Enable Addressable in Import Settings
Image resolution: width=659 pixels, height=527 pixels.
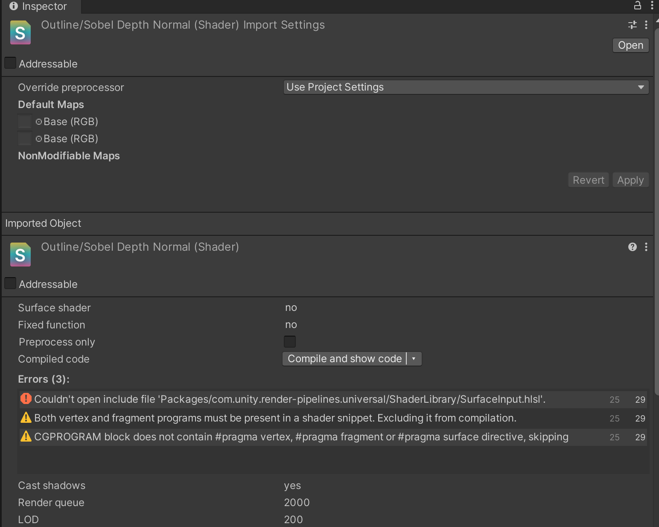pyautogui.click(x=10, y=63)
